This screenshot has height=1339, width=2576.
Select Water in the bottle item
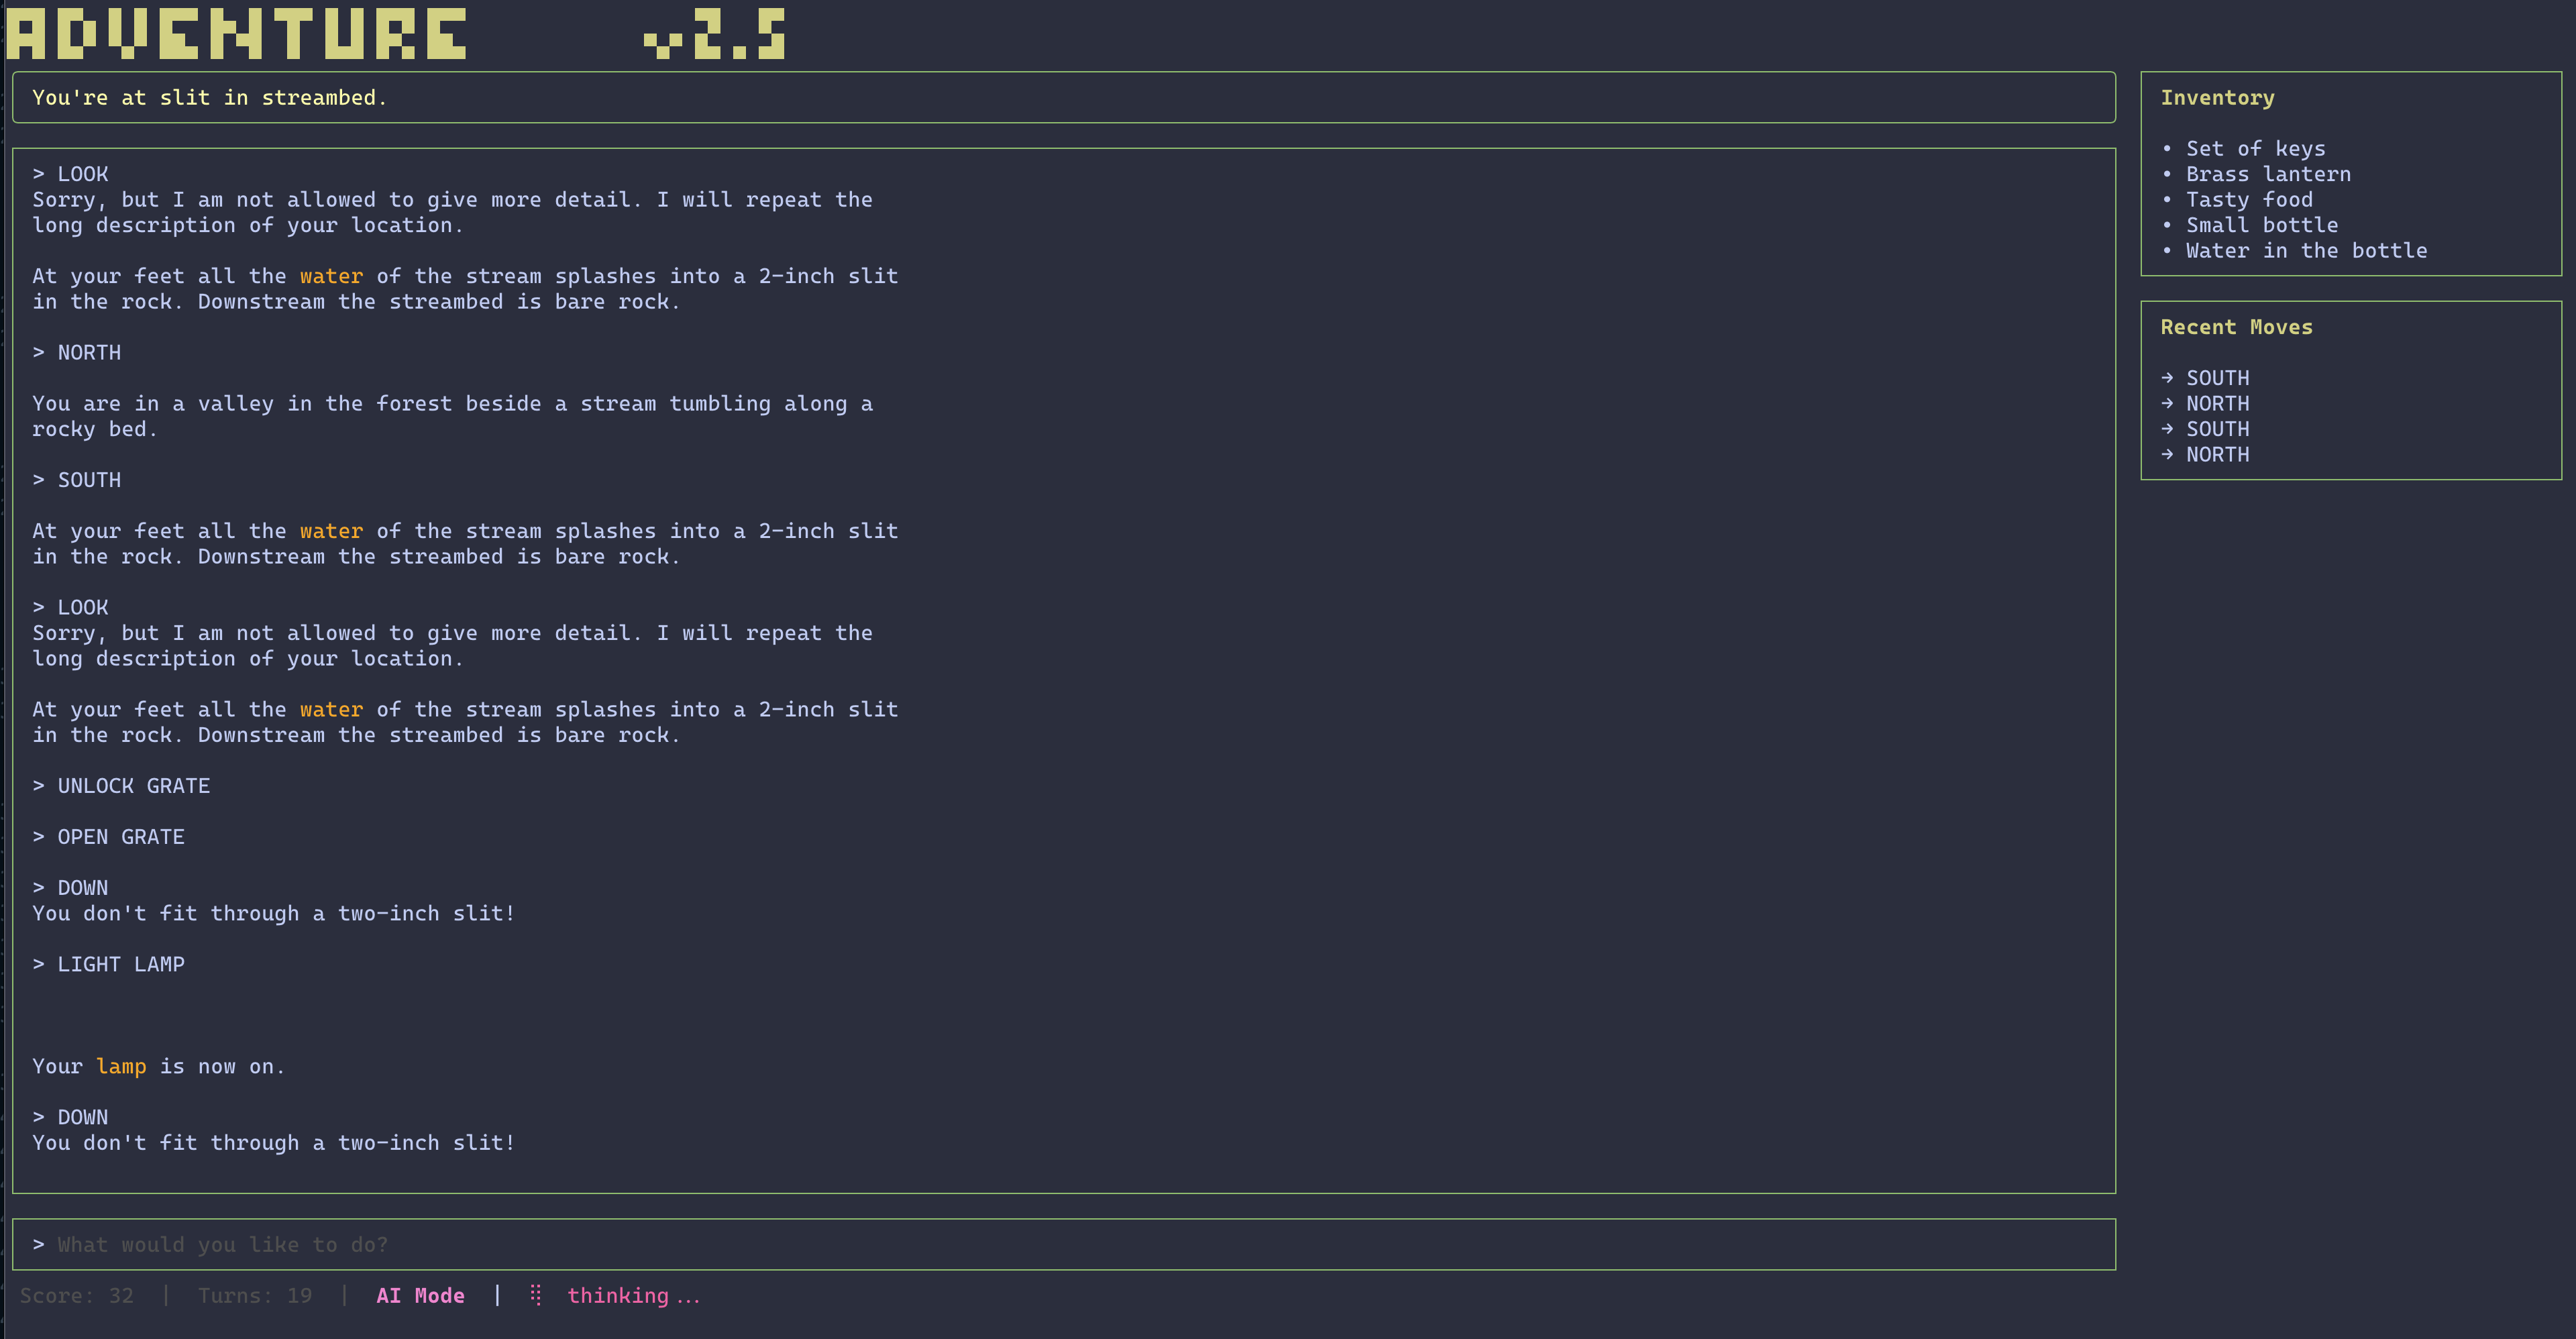pos(2306,250)
